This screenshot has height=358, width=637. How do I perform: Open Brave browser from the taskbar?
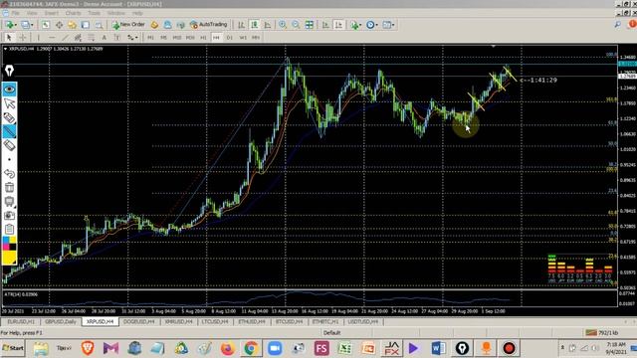click(x=88, y=348)
